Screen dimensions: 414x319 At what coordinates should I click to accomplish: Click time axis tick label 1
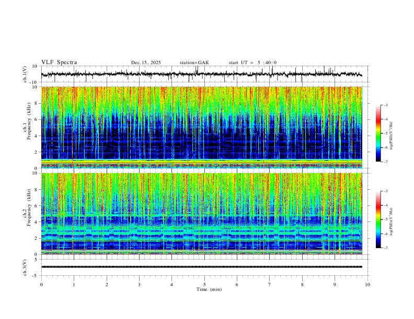click(74, 285)
